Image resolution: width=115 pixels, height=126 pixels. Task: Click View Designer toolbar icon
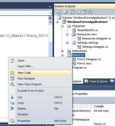(x=84, y=12)
